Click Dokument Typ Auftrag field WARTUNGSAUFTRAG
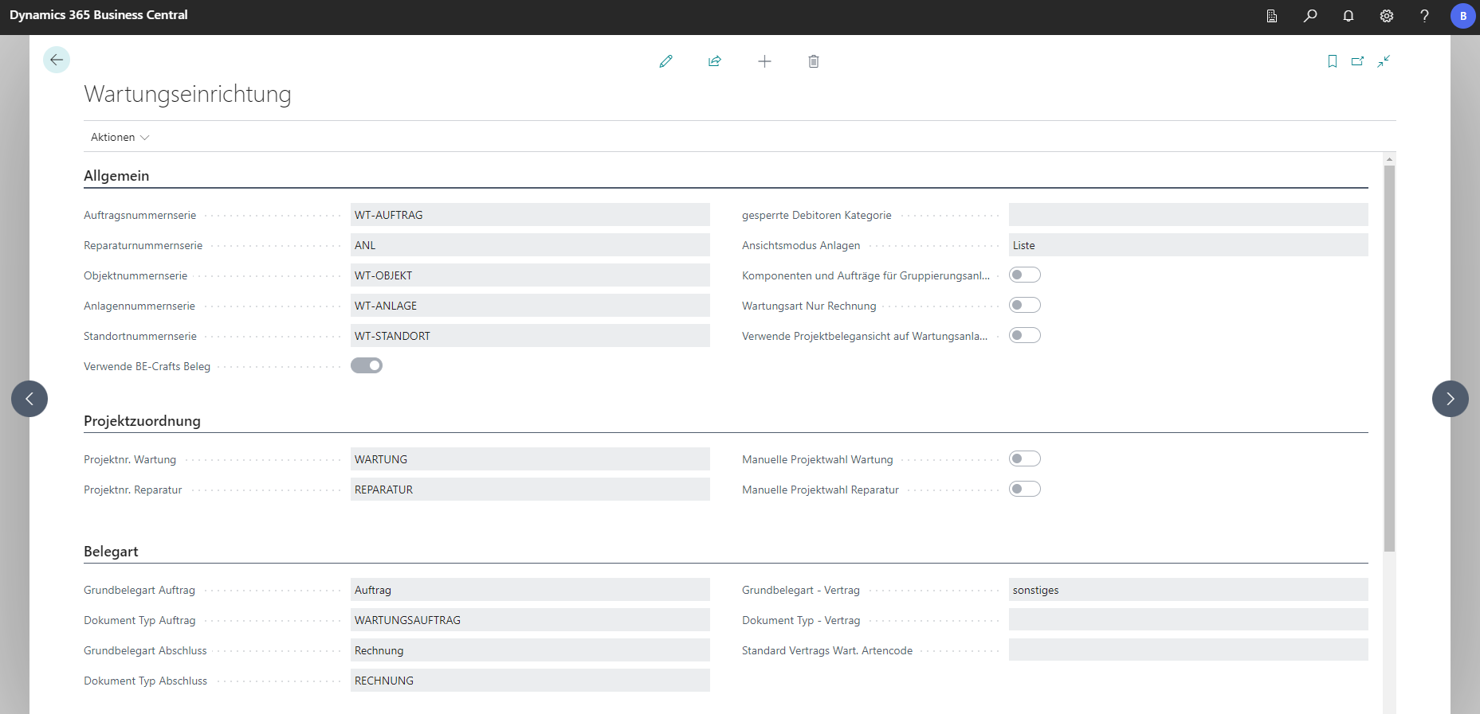The height and width of the screenshot is (714, 1480). pos(530,620)
